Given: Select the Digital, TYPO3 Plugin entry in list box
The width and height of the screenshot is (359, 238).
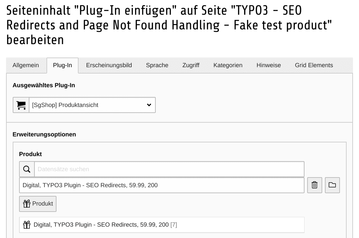Looking at the screenshot, I should click(162, 185).
